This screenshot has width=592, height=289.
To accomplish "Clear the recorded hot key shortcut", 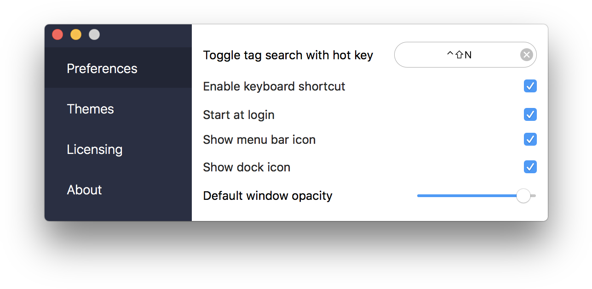I will click(527, 55).
